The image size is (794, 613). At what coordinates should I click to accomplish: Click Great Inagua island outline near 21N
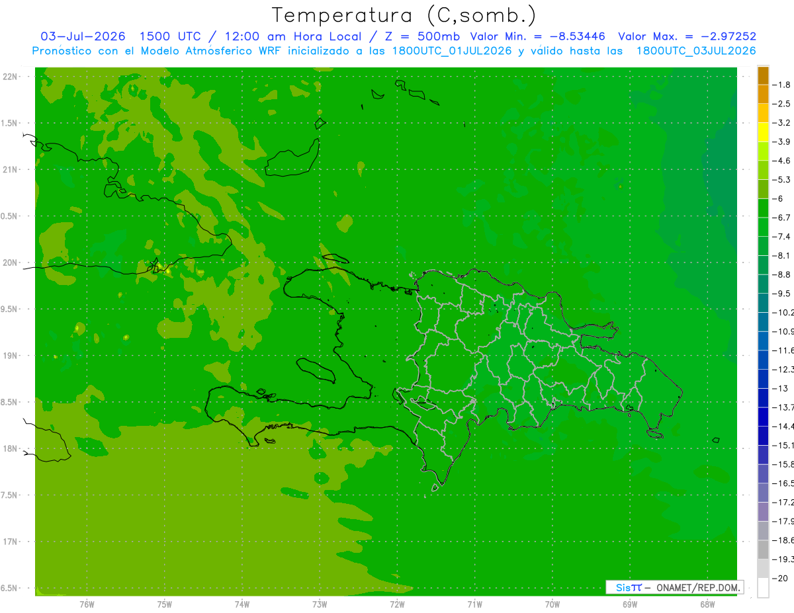293,157
